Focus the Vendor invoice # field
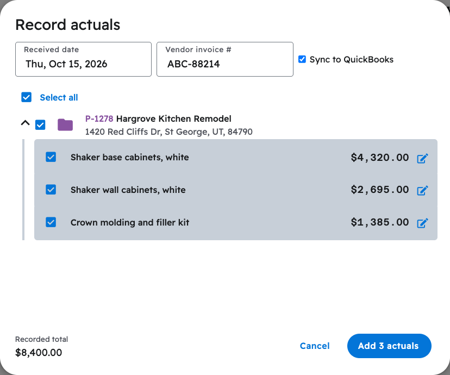This screenshot has height=375, width=450. (224, 59)
